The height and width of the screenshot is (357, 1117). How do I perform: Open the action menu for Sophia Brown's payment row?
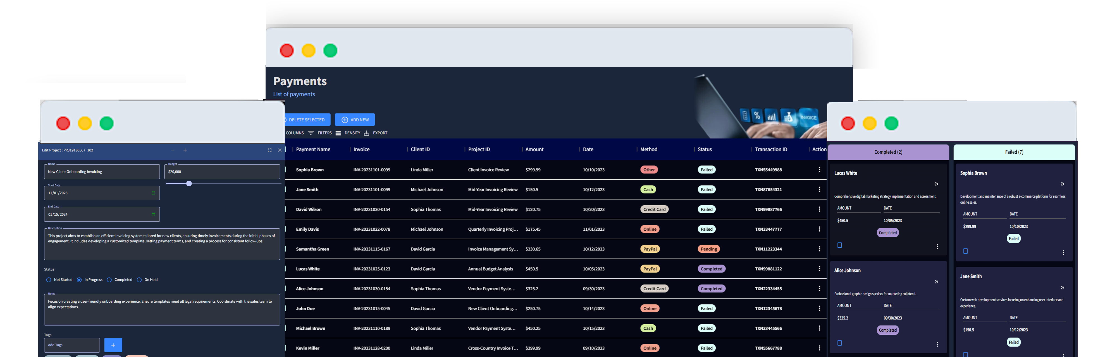[x=820, y=169]
